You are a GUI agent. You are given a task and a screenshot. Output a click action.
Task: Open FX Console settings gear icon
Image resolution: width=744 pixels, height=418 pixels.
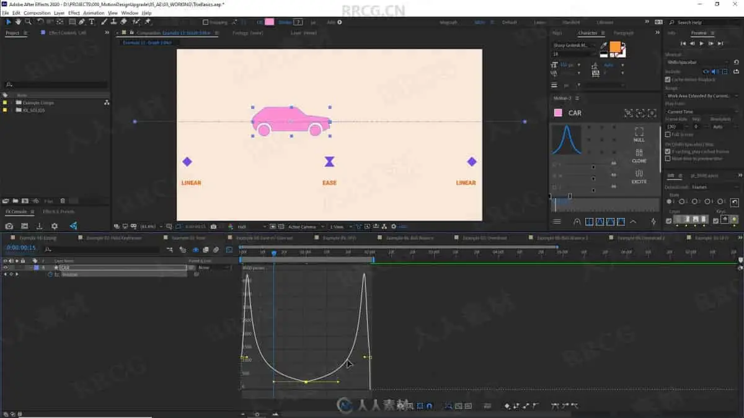click(x=55, y=227)
